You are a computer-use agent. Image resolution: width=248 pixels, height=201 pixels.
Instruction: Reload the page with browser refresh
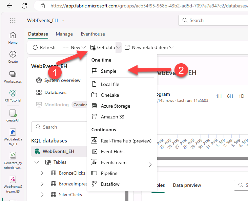coord(24,6)
